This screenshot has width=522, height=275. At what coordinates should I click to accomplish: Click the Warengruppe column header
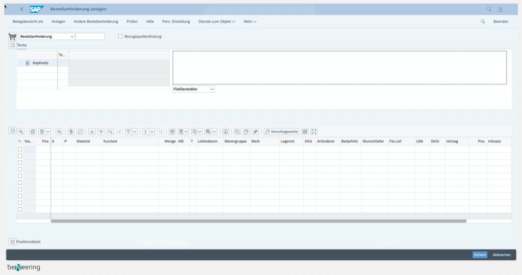[x=236, y=142]
